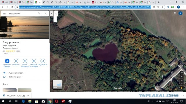
Task: Click the search magnifier in Maps search box
Action: point(39,14)
